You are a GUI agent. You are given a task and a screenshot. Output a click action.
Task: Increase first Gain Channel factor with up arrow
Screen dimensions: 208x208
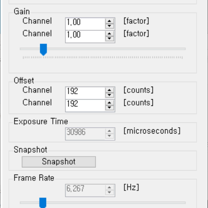(x=109, y=21)
